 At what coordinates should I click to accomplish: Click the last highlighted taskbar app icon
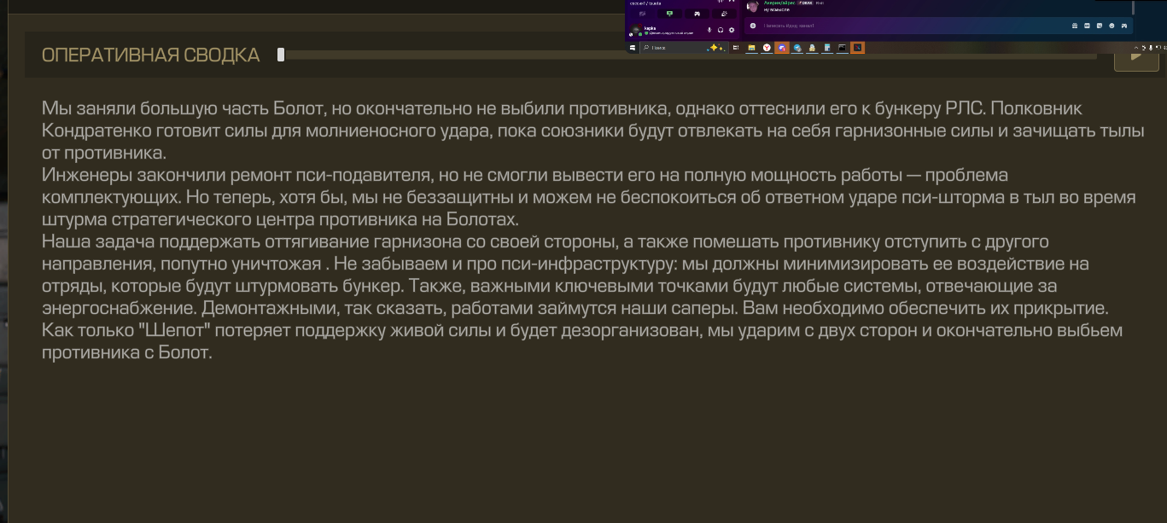point(857,48)
